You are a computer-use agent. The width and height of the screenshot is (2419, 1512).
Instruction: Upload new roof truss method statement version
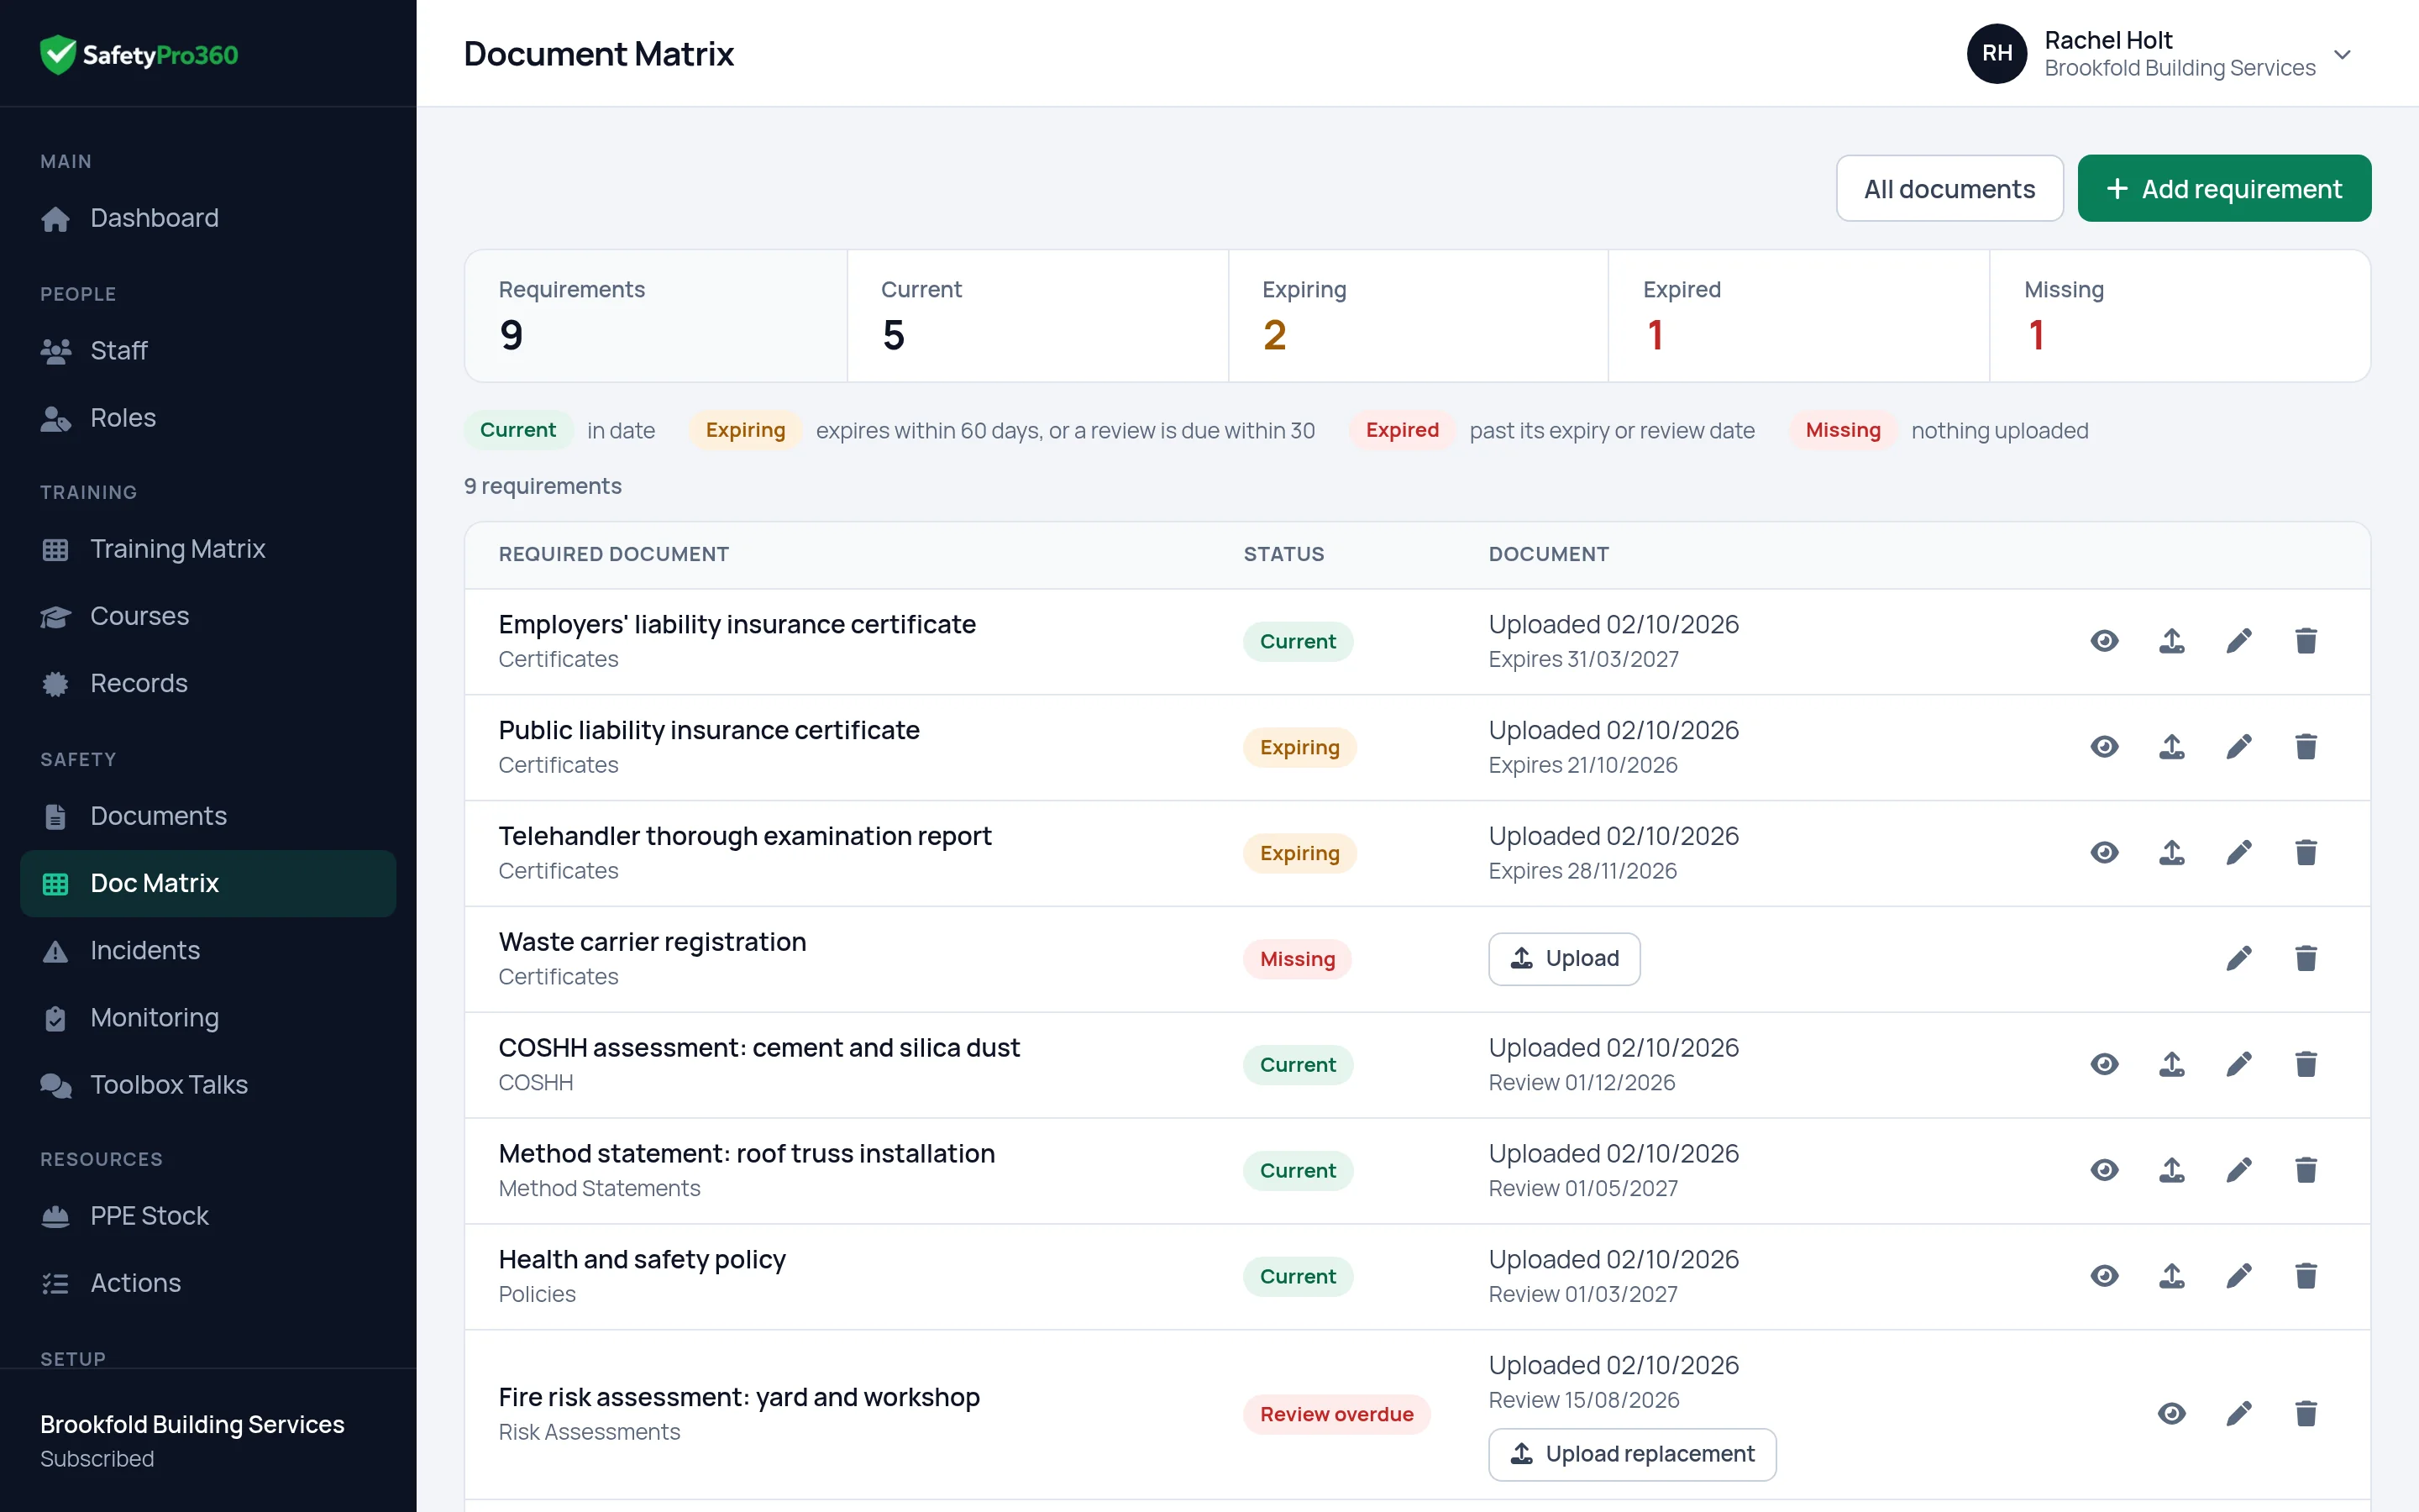point(2171,1170)
